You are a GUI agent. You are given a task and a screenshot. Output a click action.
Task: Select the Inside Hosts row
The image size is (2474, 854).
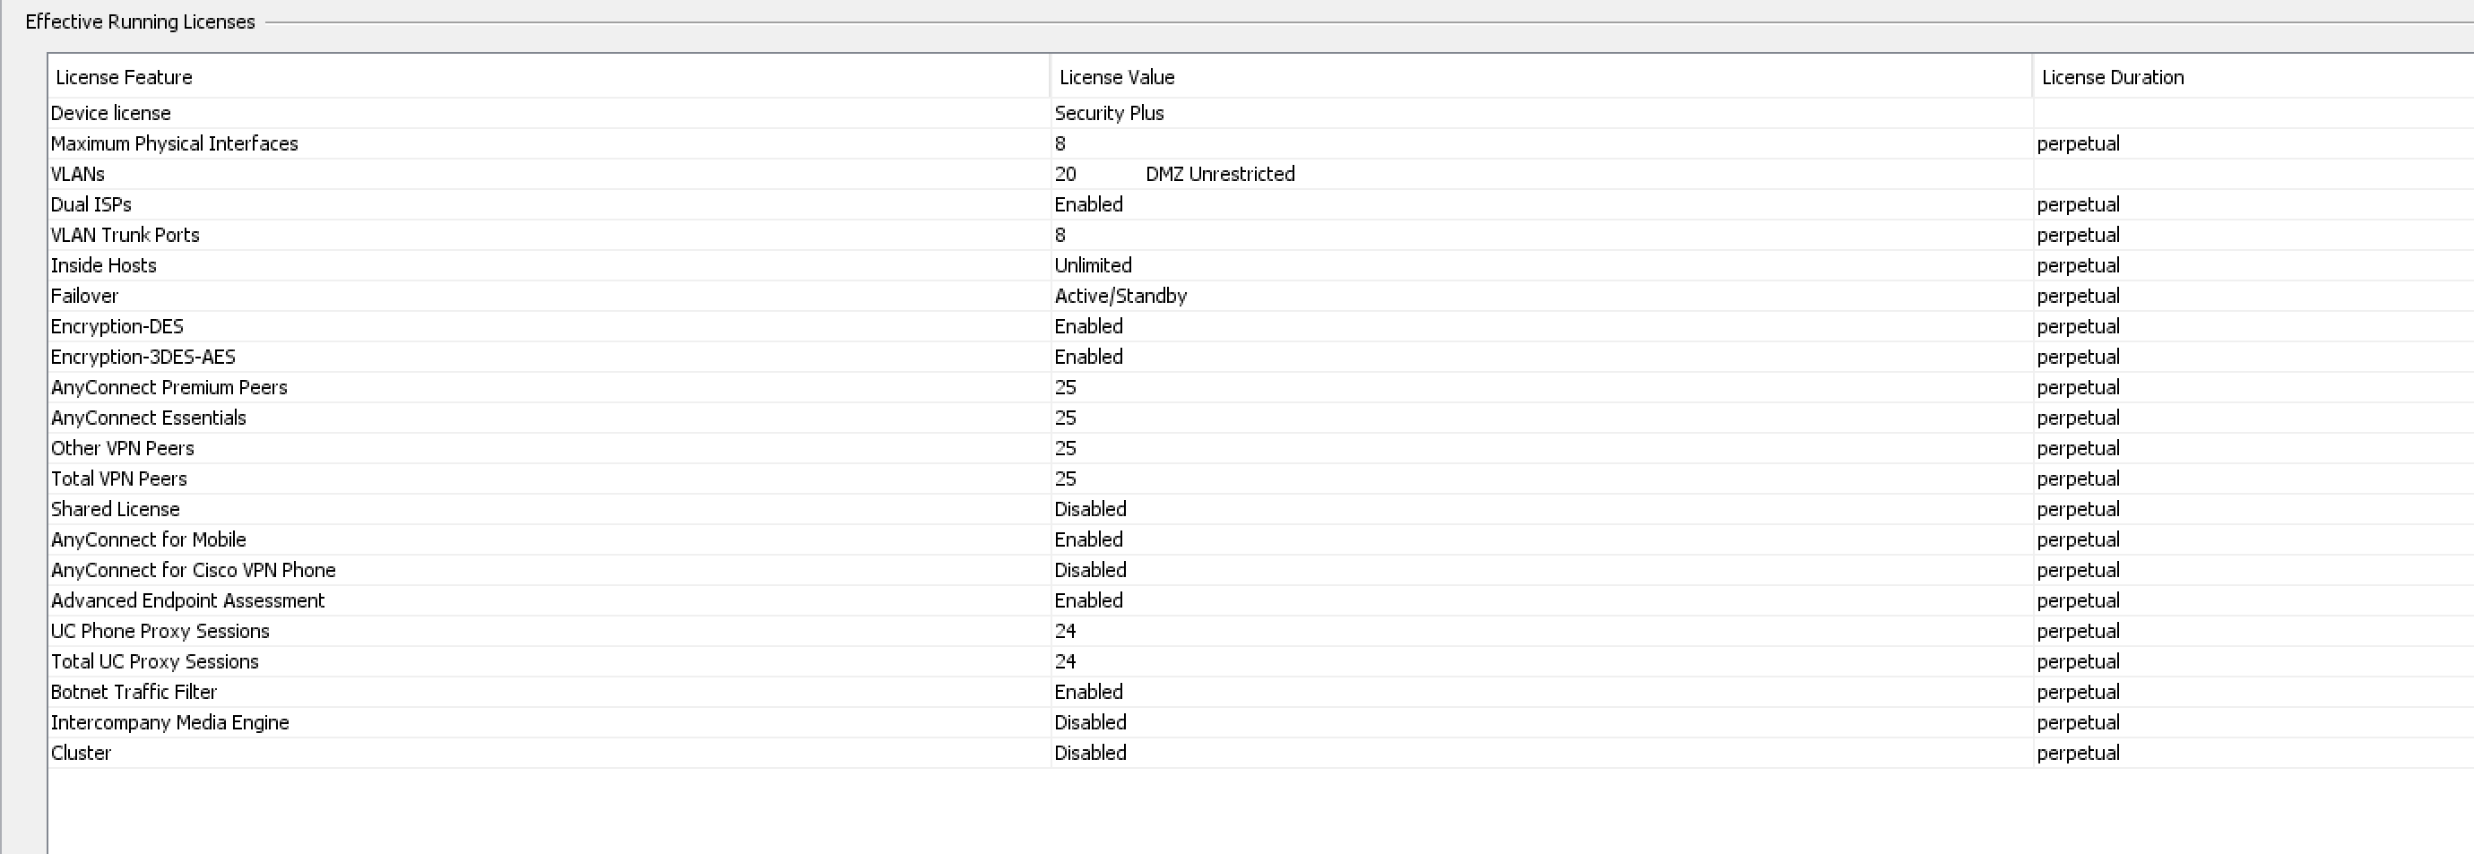[x=1261, y=265]
